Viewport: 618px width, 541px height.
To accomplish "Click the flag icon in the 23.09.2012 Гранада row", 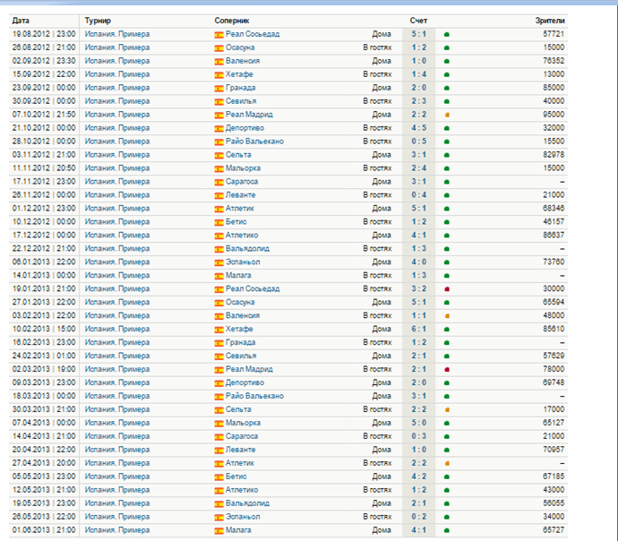I will (219, 89).
